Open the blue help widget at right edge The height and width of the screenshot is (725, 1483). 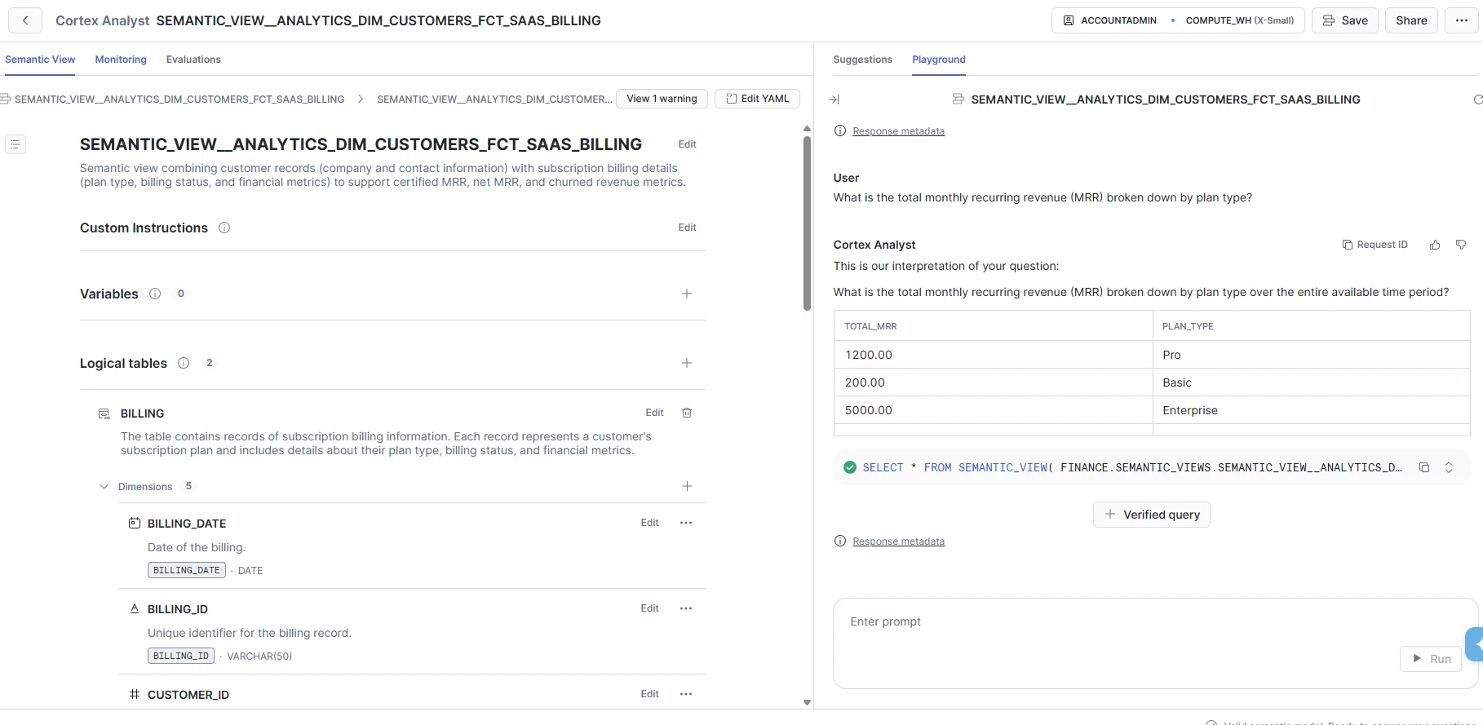coord(1475,644)
